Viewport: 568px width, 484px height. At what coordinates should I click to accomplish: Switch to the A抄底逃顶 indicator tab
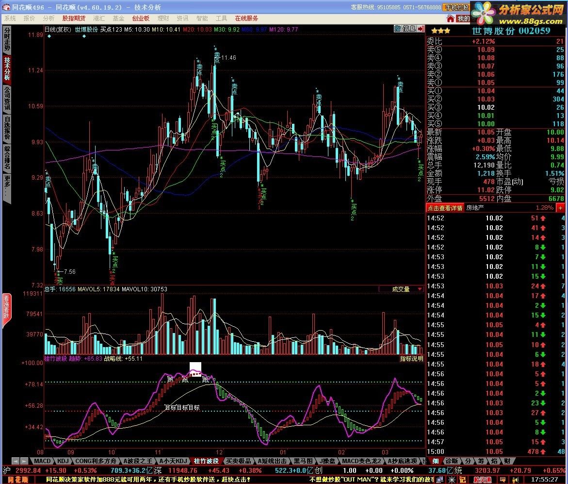[403, 461]
